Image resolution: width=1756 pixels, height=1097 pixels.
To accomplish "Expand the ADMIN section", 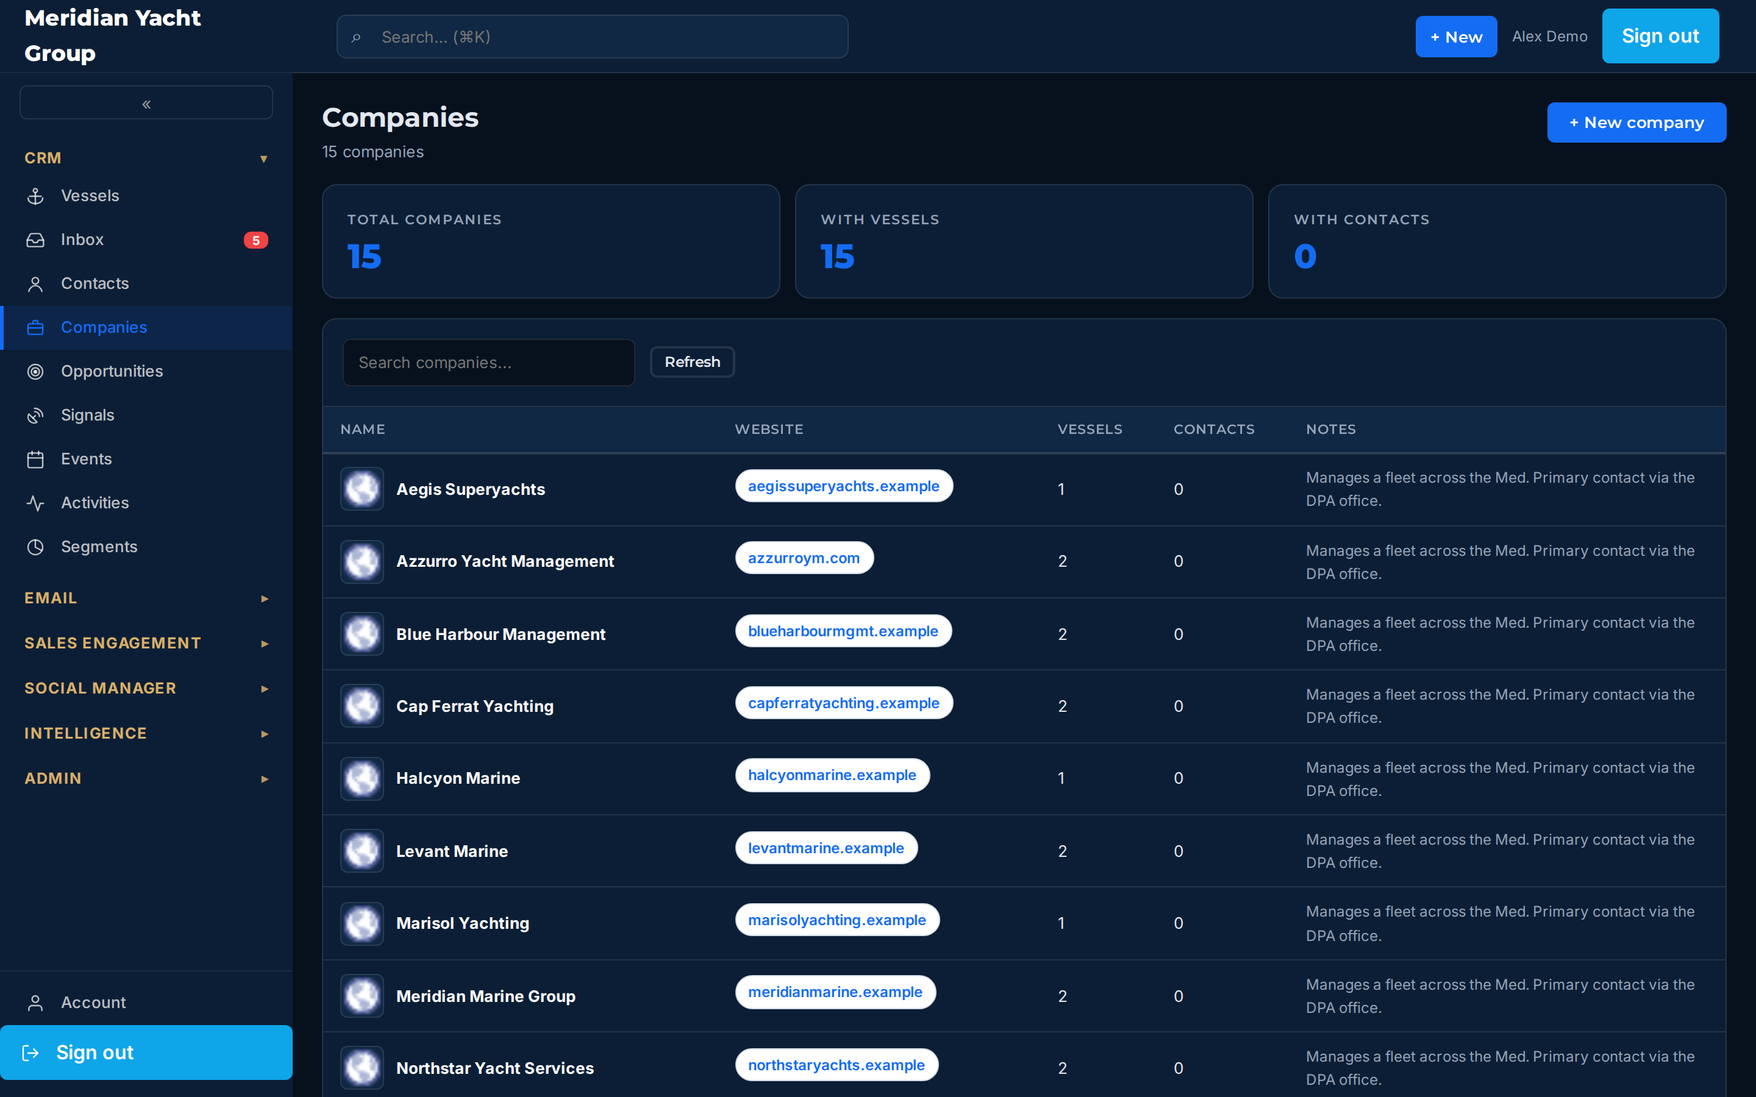I will (x=146, y=778).
